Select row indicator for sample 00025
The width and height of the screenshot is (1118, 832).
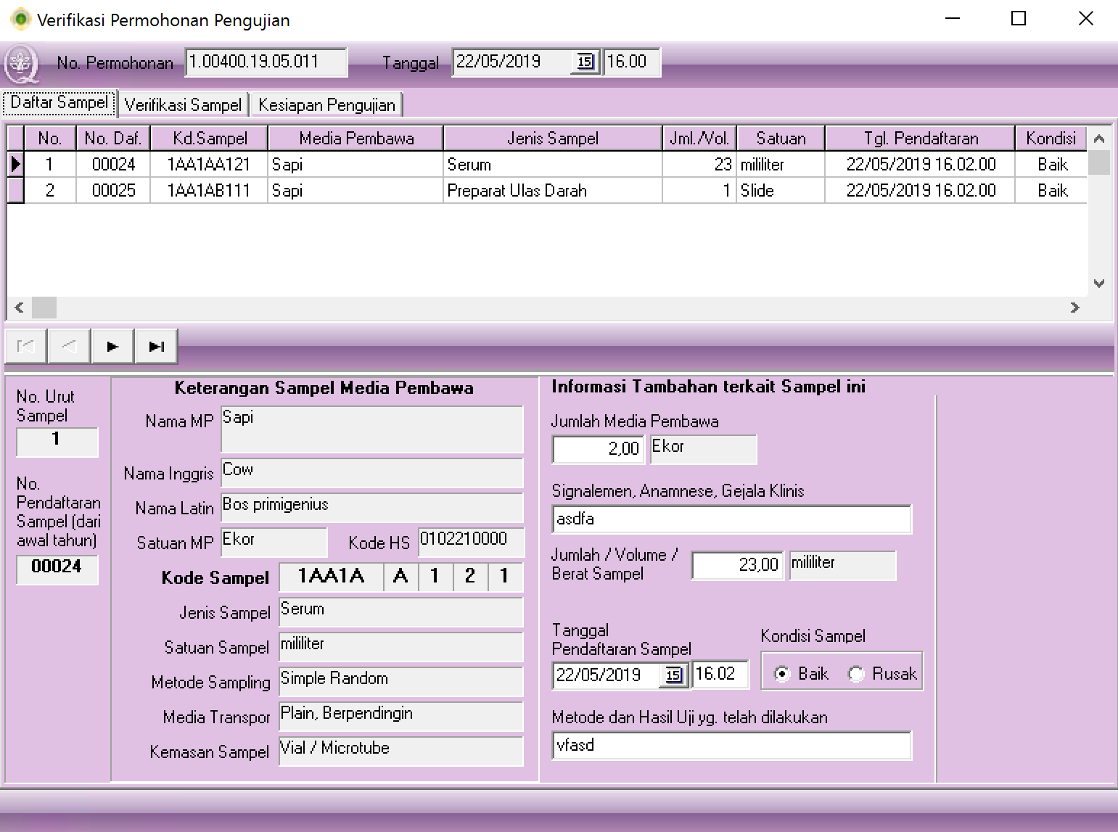click(x=15, y=191)
